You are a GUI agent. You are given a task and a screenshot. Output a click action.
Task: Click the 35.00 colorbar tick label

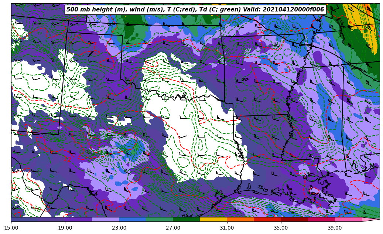[281, 228]
